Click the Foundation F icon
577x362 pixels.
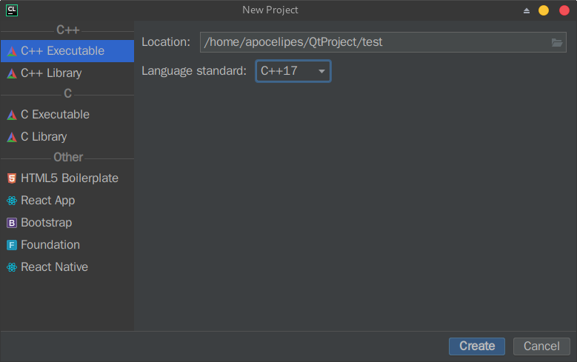[x=12, y=245]
